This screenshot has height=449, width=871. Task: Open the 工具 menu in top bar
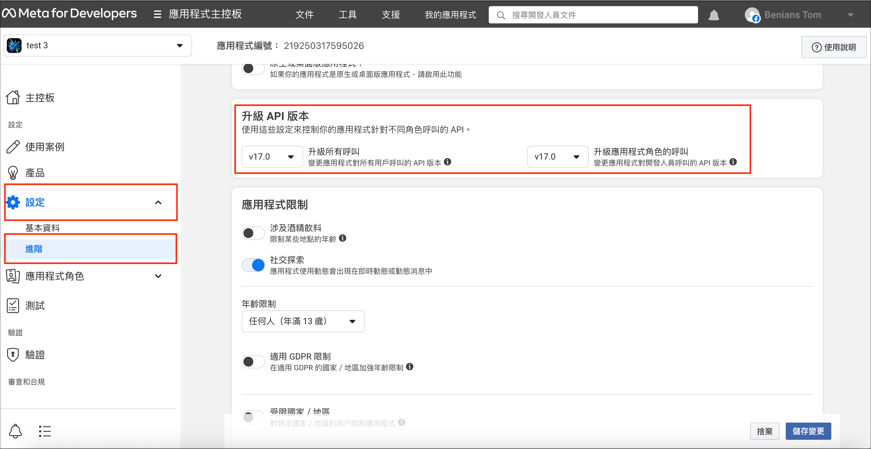point(347,15)
